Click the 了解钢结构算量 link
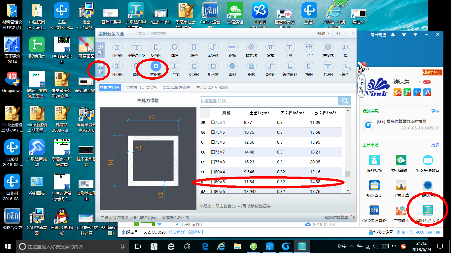Screen dimensions: 451x253 coord(335,218)
